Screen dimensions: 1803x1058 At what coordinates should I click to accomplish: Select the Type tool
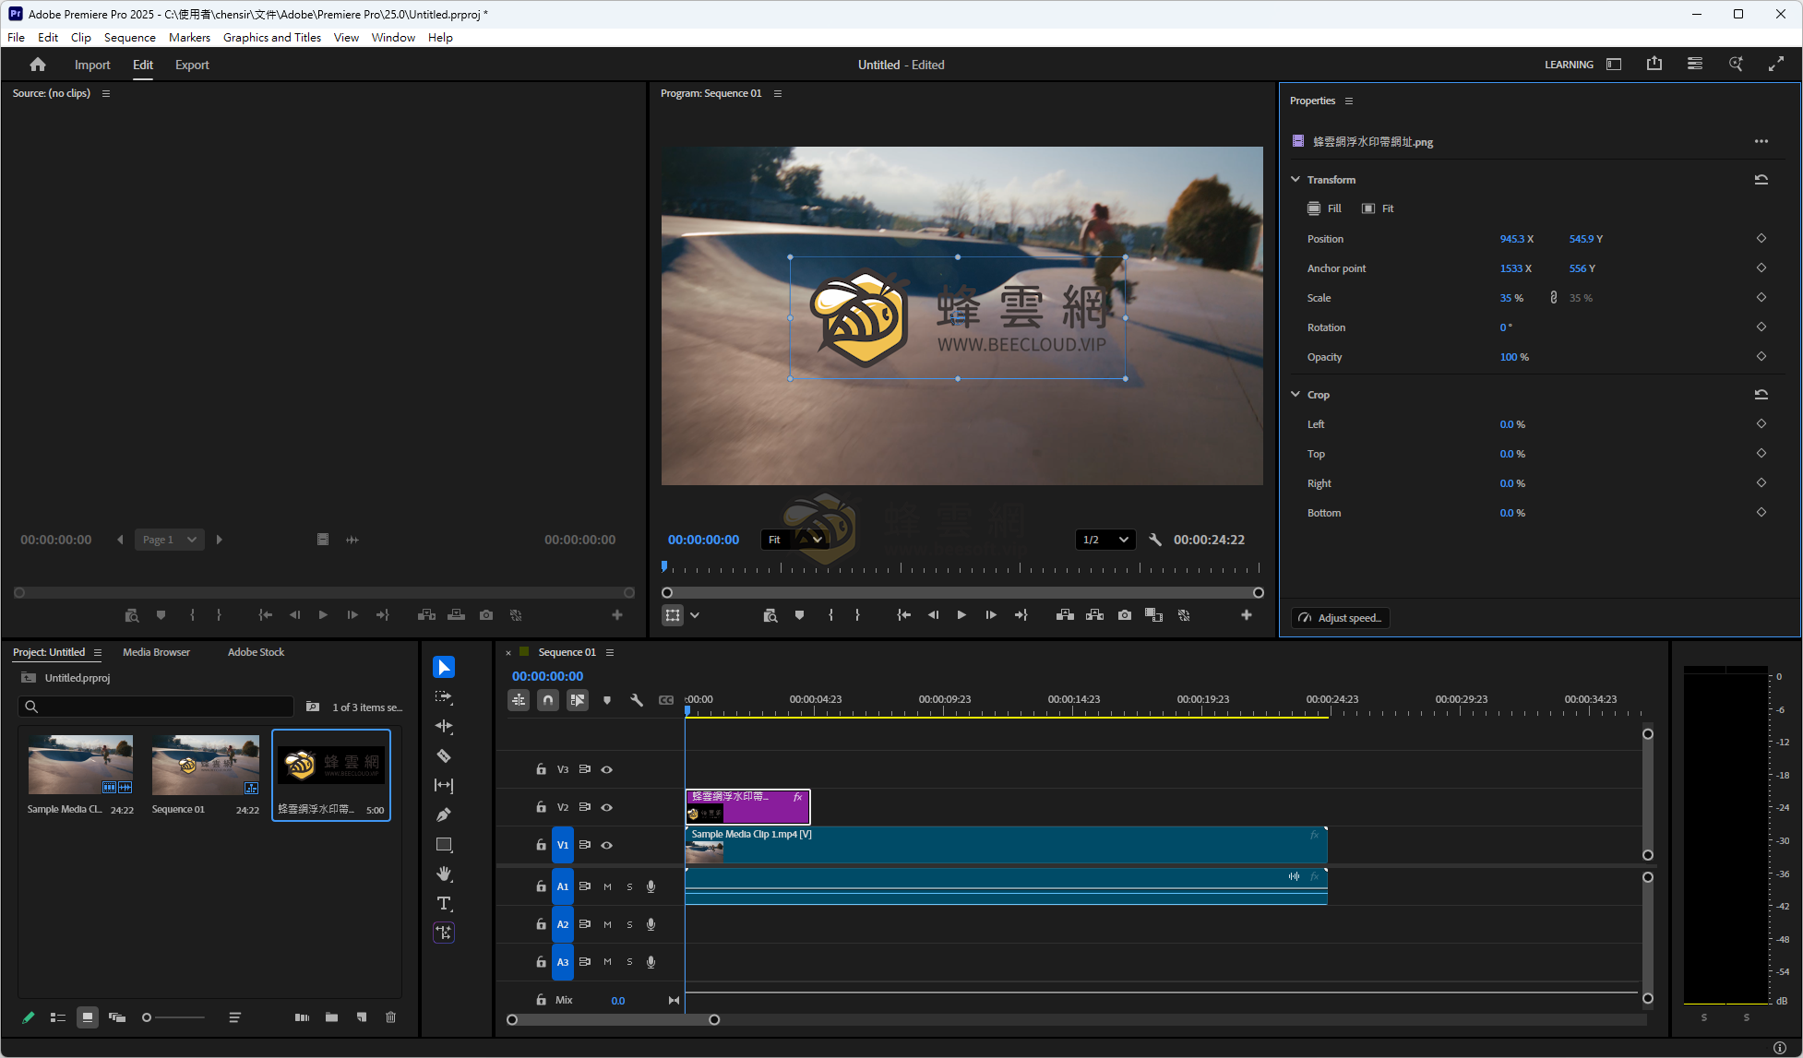444,903
